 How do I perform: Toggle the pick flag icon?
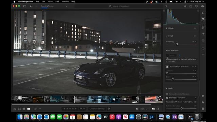point(81,109)
